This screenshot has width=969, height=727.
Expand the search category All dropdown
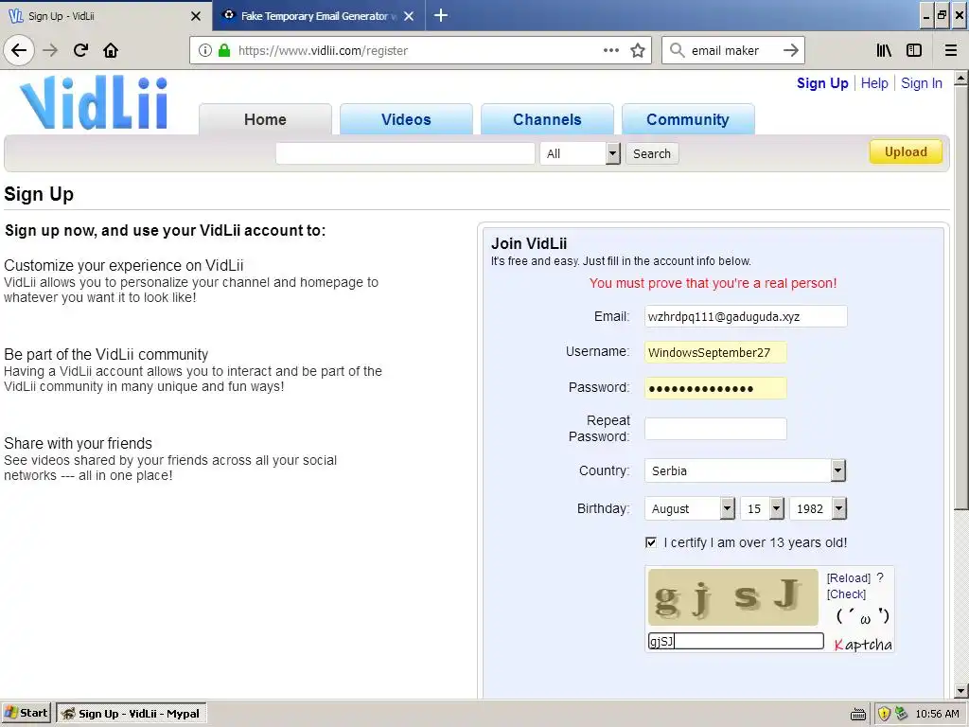pos(580,153)
